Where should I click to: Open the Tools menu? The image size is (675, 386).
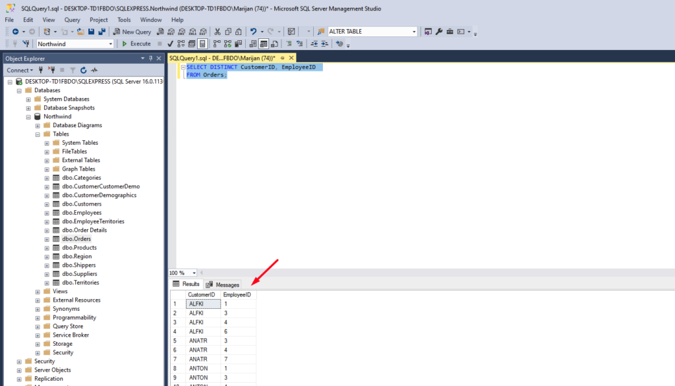(123, 20)
